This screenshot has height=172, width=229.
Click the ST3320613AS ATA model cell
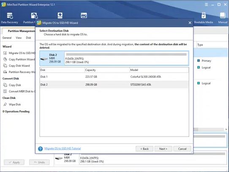[141, 85]
